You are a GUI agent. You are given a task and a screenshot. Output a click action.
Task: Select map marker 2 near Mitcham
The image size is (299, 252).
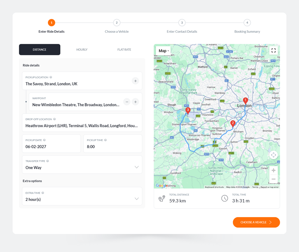233,123
